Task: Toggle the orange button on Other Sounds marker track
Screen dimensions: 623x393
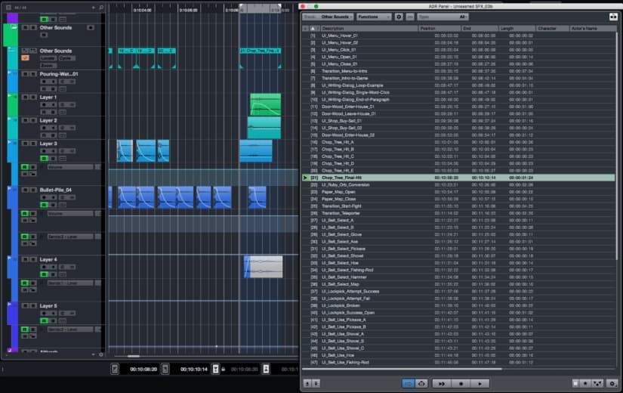Action: click(26, 58)
